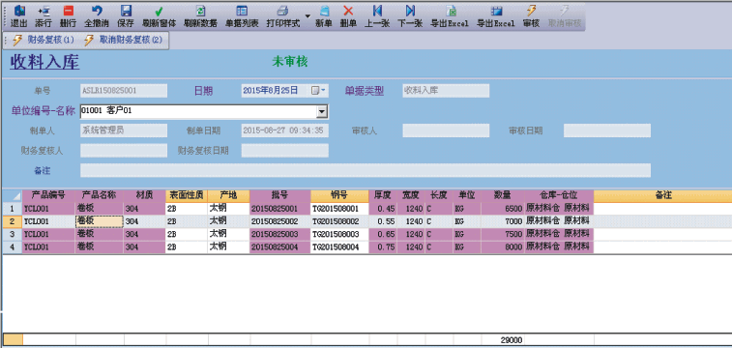Viewport: 732px width, 348px height.
Task: Click the 仓库-仓位 column header
Action: [x=559, y=195]
